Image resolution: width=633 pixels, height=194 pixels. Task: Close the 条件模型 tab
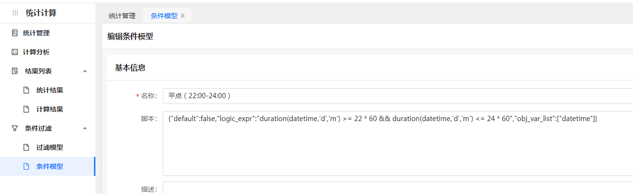pyautogui.click(x=183, y=16)
